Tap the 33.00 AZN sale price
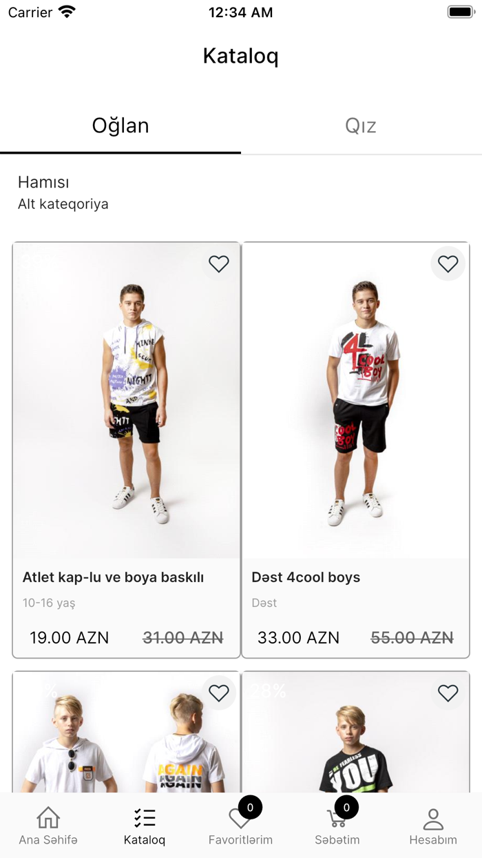 pos(298,638)
